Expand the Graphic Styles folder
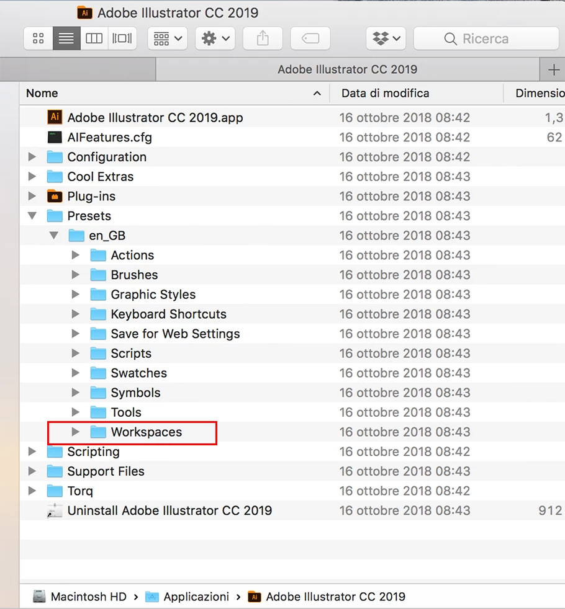The width and height of the screenshot is (565, 609). click(76, 295)
